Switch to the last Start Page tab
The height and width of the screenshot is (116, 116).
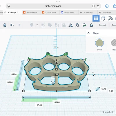click(x=107, y=12)
